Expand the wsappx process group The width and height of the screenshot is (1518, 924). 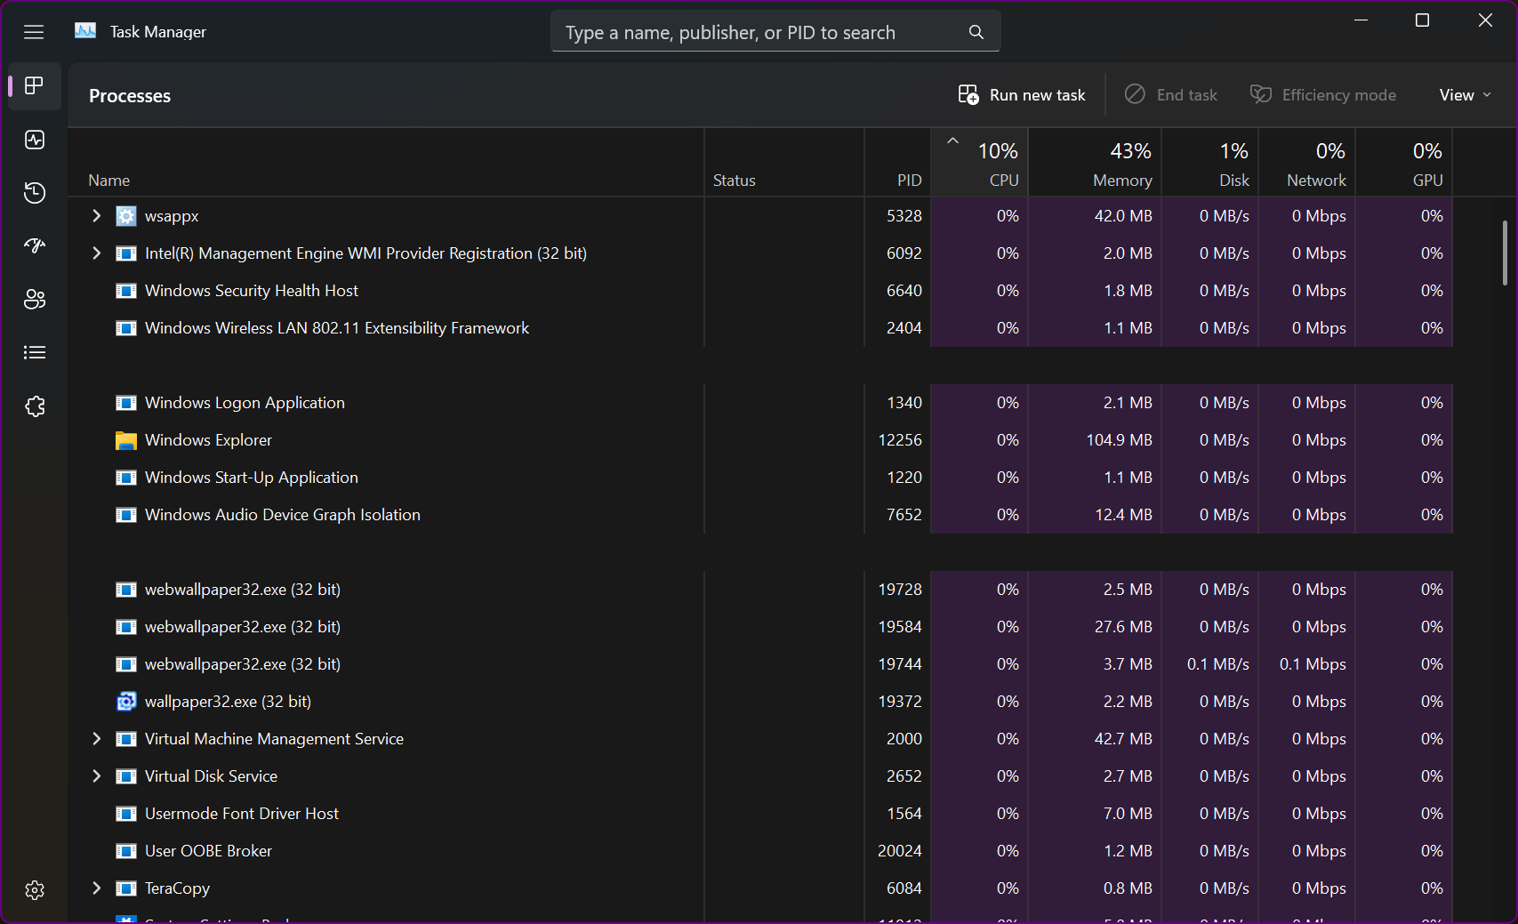tap(96, 215)
